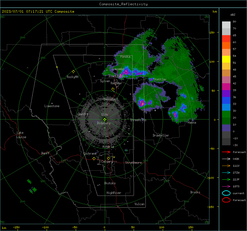Screen dimensions: 247x231
Task: Click the Lake Louise label
Action: tap(21, 135)
